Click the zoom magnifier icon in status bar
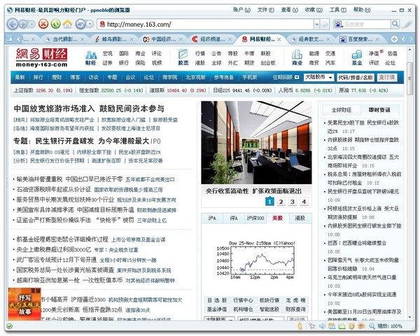420x336 pixels. pos(372,326)
